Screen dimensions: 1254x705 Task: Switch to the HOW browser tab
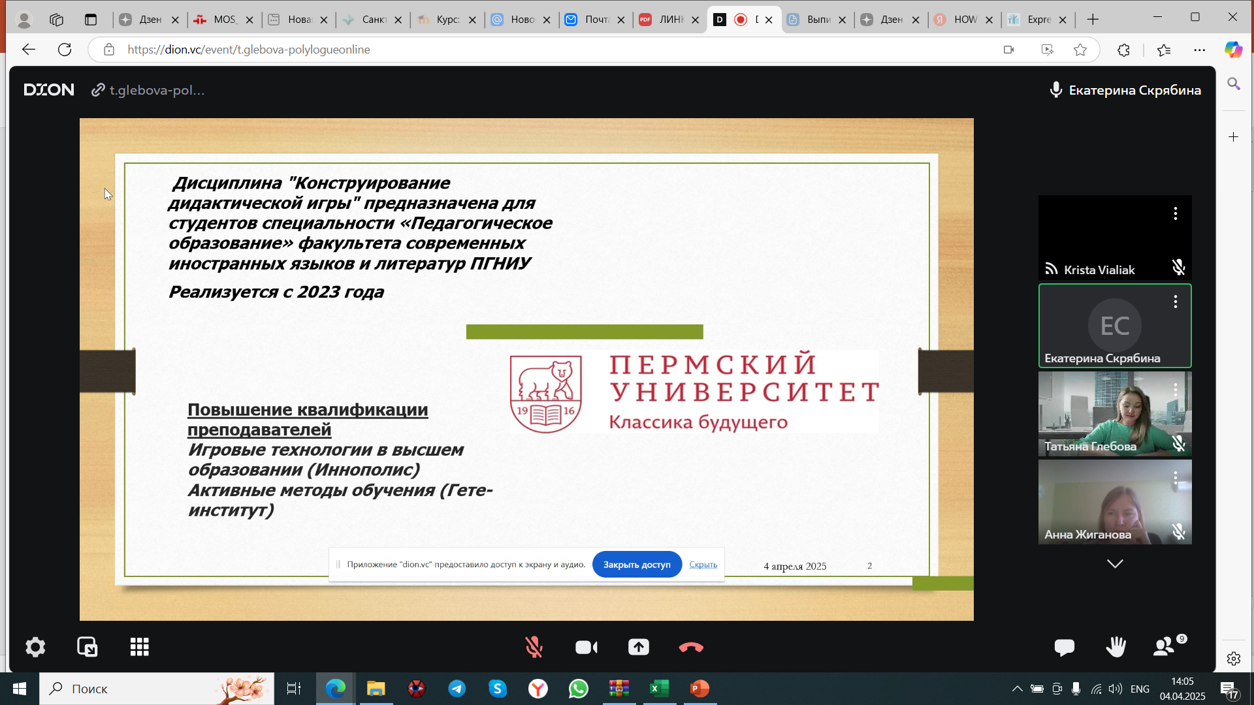964,20
